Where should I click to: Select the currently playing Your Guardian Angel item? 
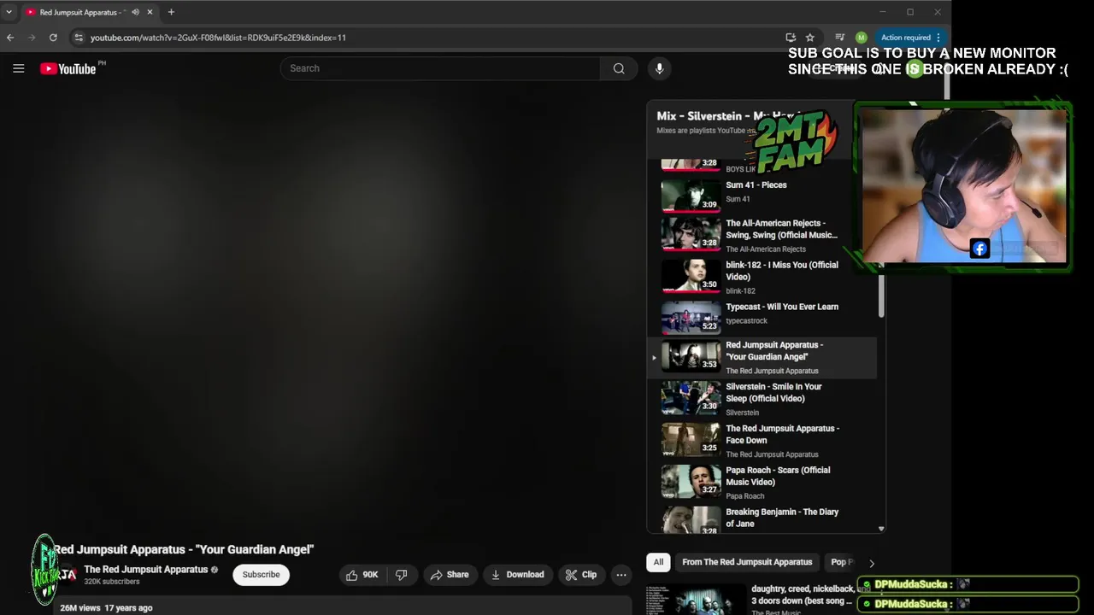[x=761, y=357]
